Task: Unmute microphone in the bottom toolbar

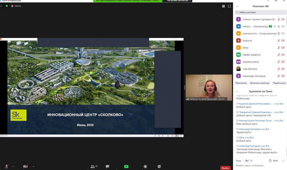Action: pyautogui.click(x=6, y=167)
